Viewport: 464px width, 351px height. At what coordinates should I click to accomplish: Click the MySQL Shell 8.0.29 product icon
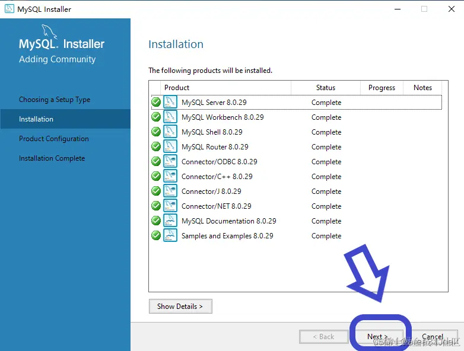(x=170, y=132)
